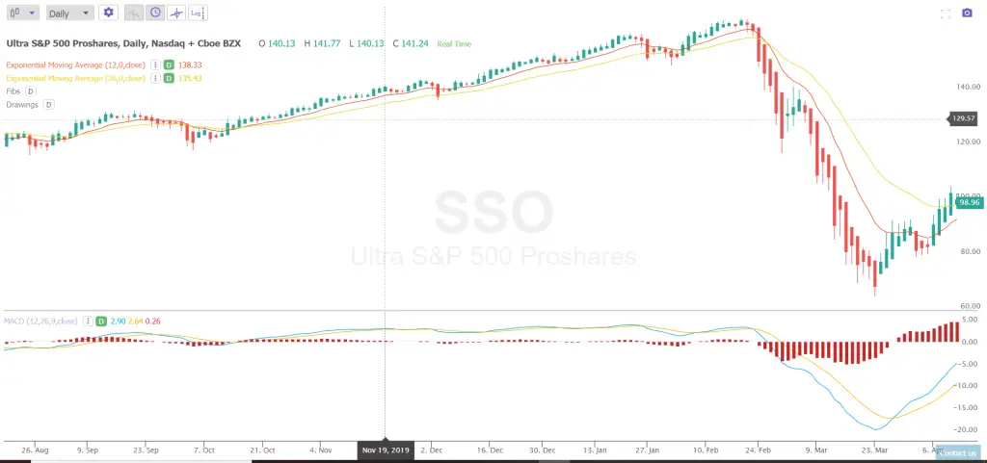Click the 24. Feb date label

(758, 450)
